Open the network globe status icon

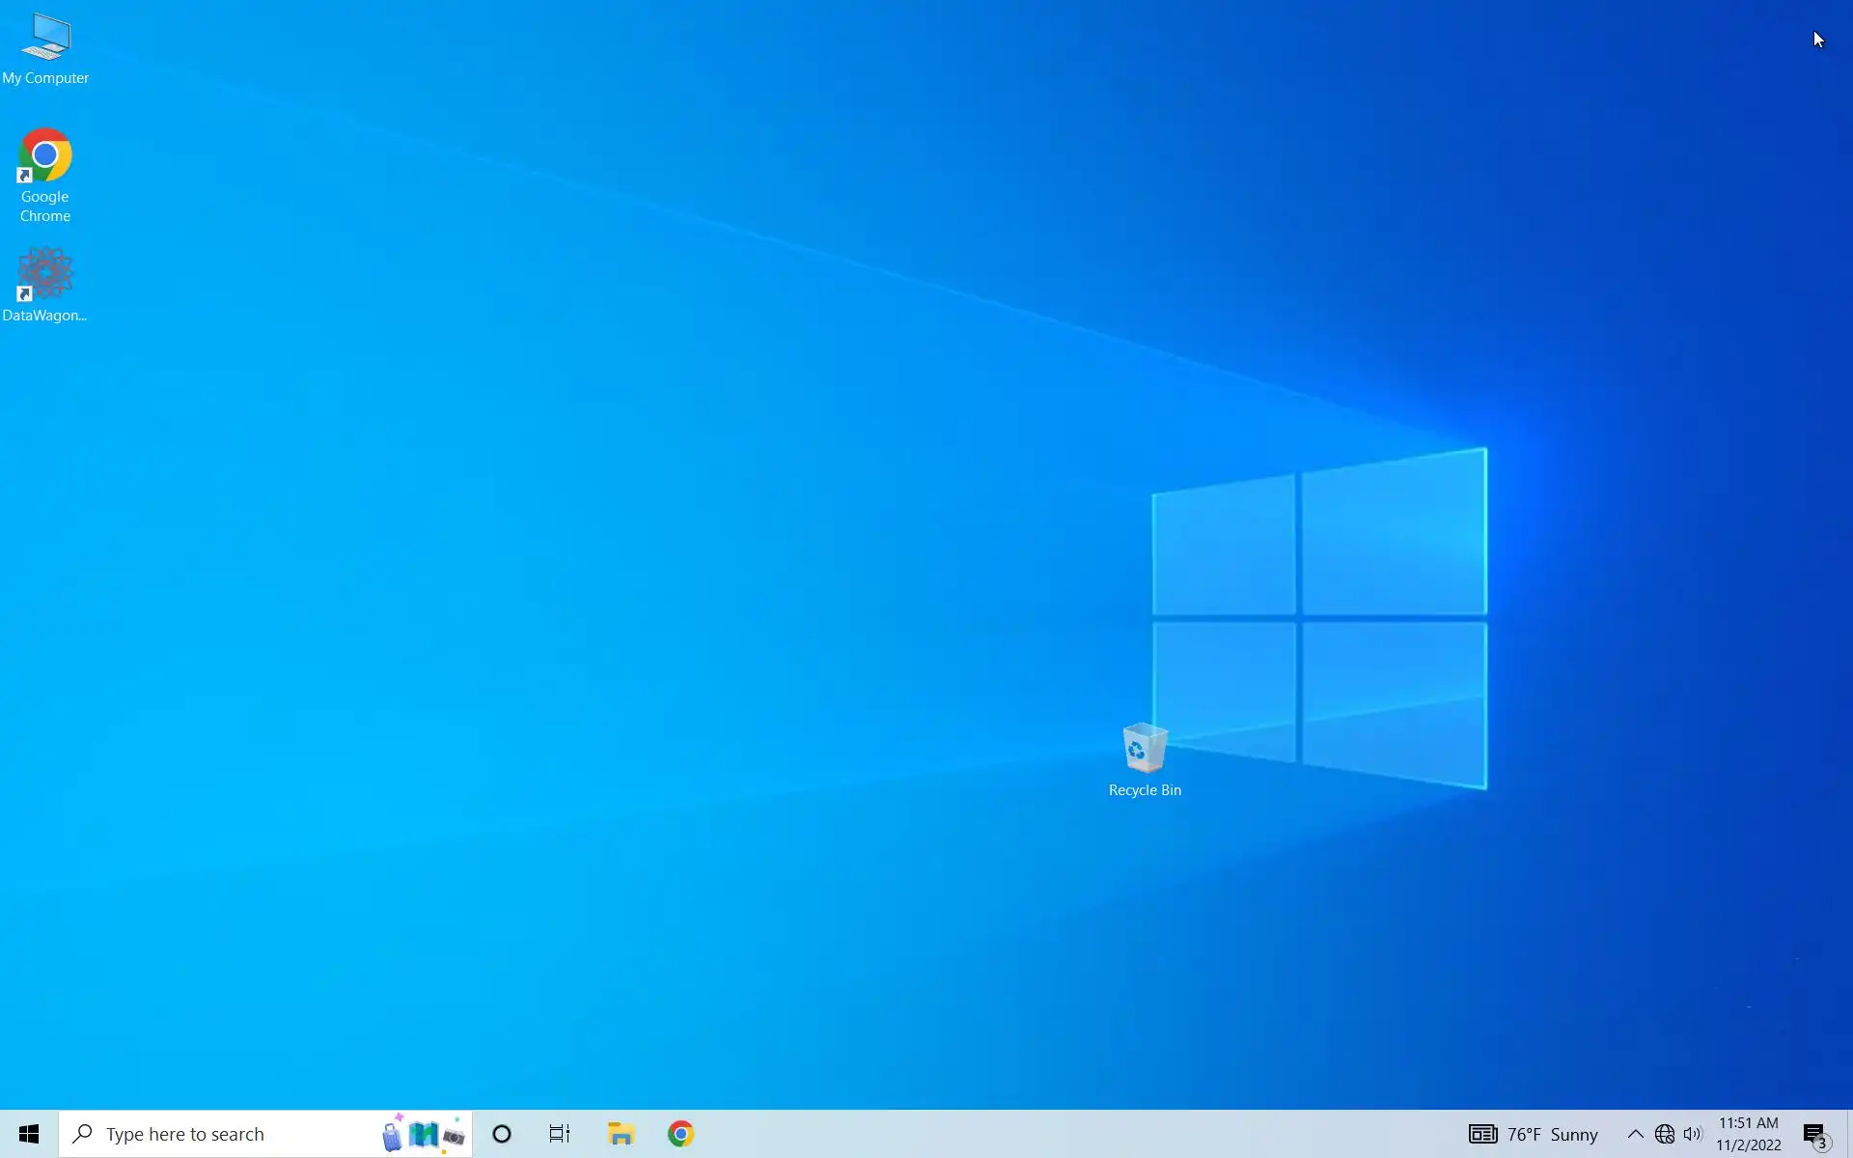[1665, 1134]
